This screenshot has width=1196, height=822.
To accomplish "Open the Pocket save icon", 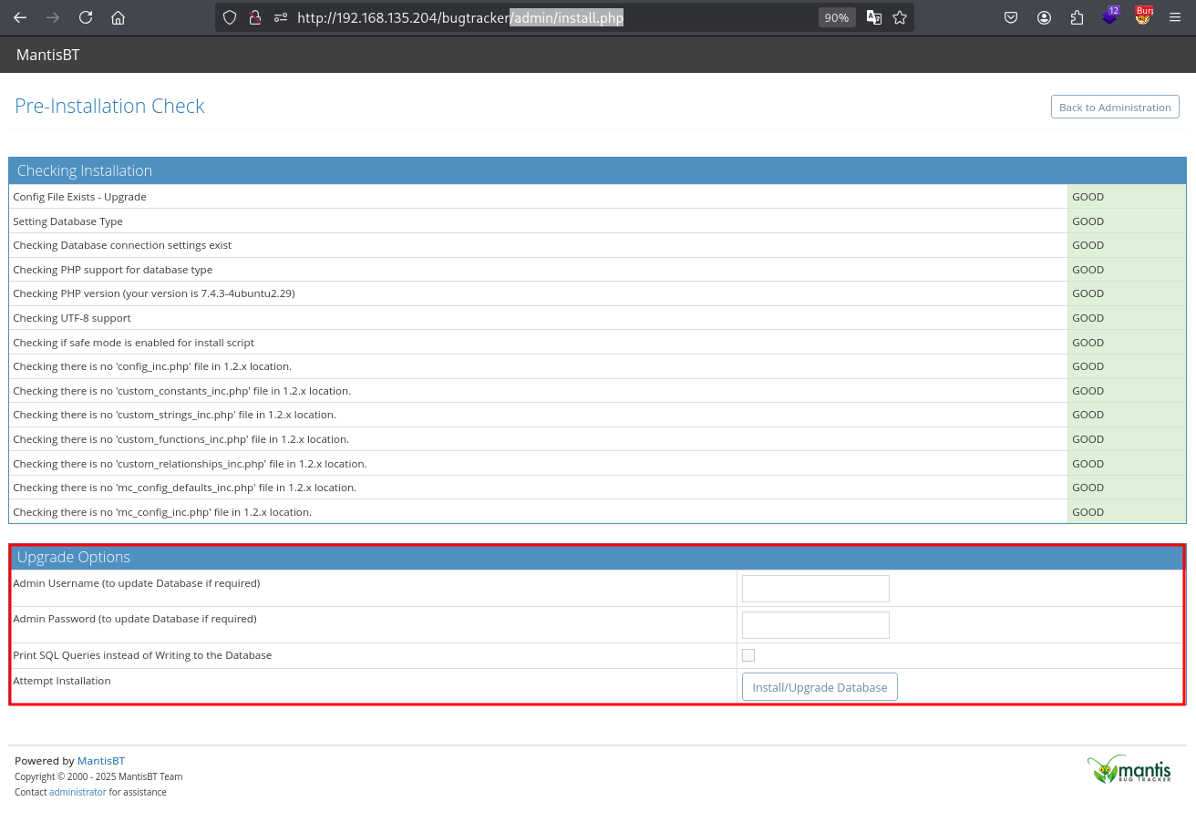I will pos(1011,17).
